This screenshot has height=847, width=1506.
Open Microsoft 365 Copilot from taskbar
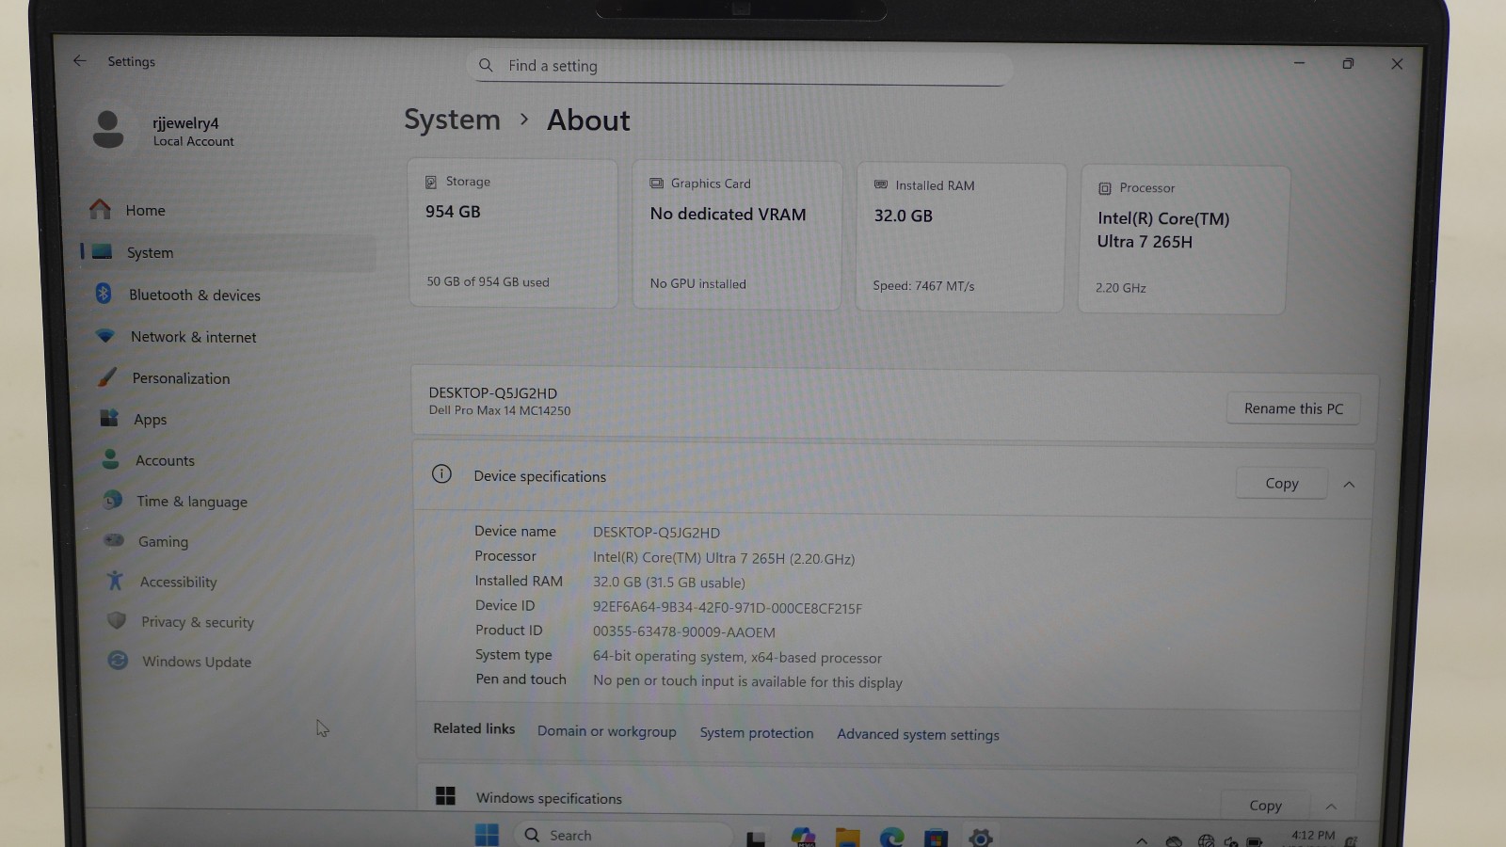pyautogui.click(x=803, y=837)
